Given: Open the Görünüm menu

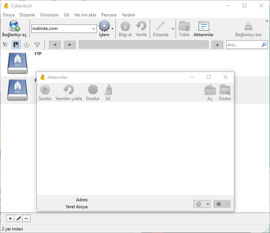Looking at the screenshot, I should [x=50, y=15].
